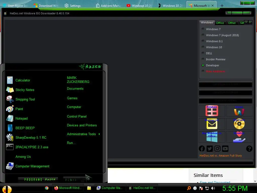Launch Sticky Notes from start menu
Screen dimensions: 257x193
pyautogui.click(x=20, y=90)
